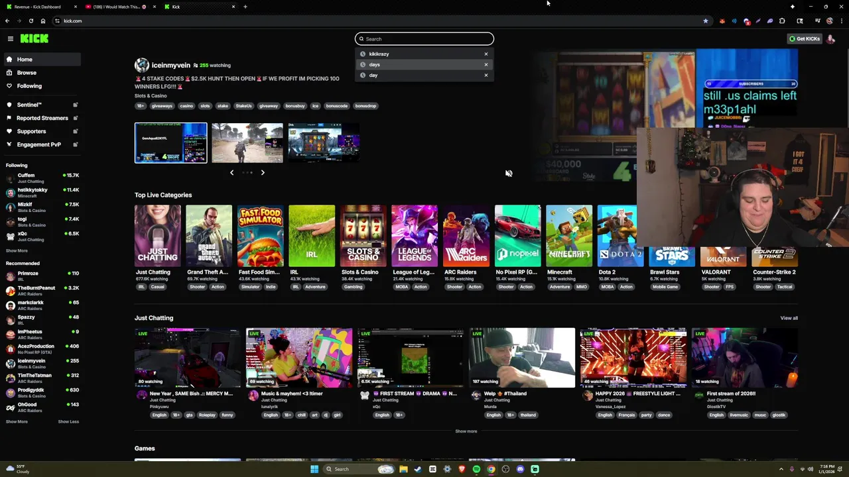849x477 pixels.
Task: Click the green KICK logo
Action: coord(34,39)
